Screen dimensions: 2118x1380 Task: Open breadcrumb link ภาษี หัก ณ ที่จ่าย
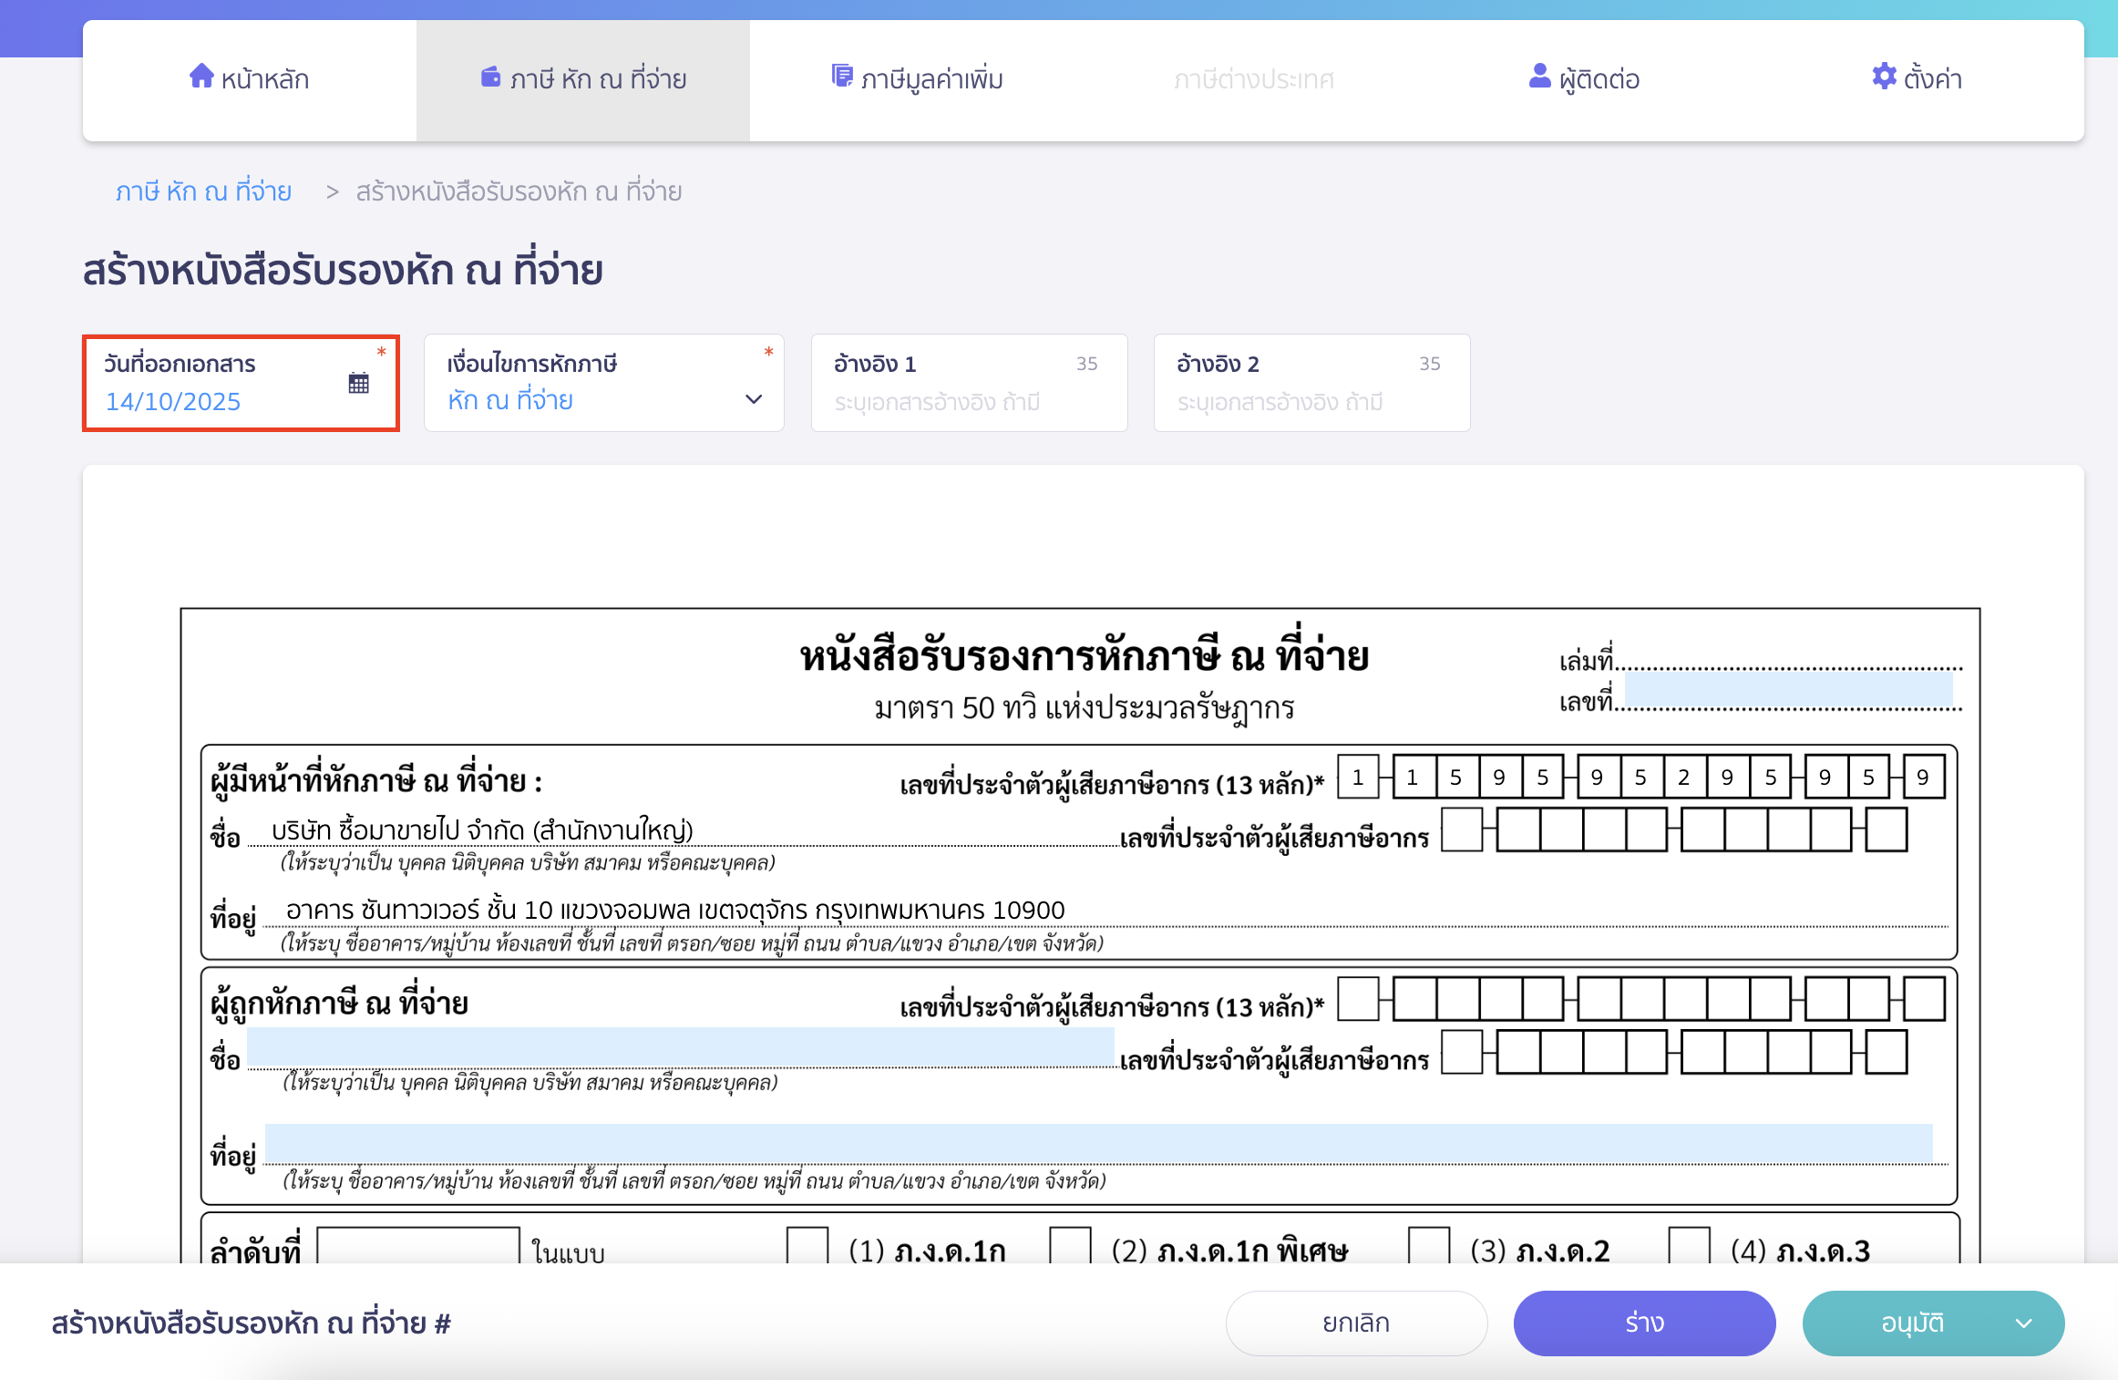coord(204,191)
